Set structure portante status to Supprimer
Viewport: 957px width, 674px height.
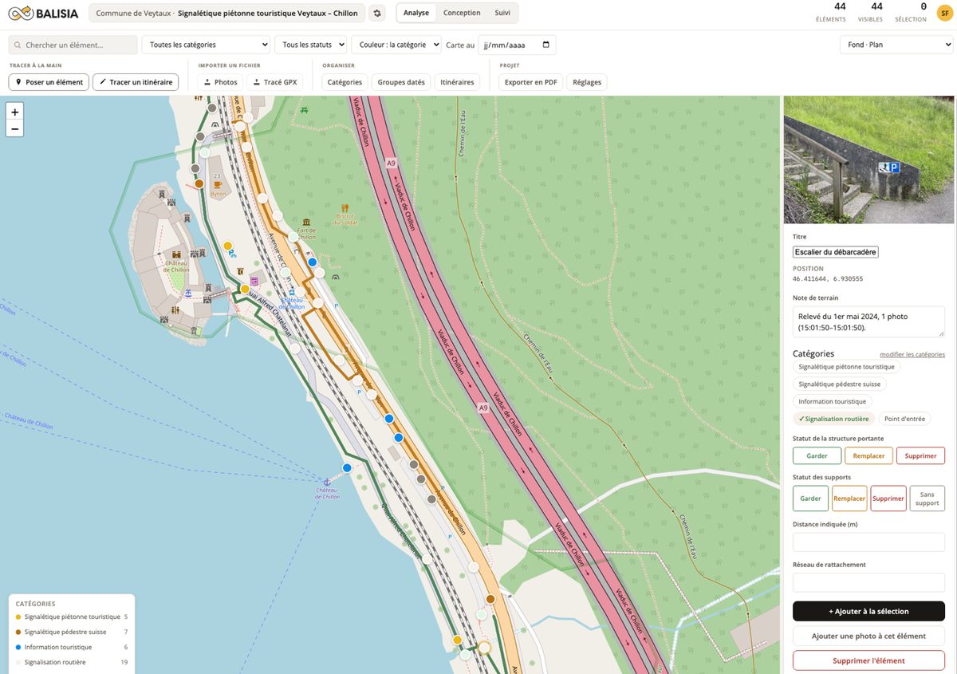tap(920, 455)
